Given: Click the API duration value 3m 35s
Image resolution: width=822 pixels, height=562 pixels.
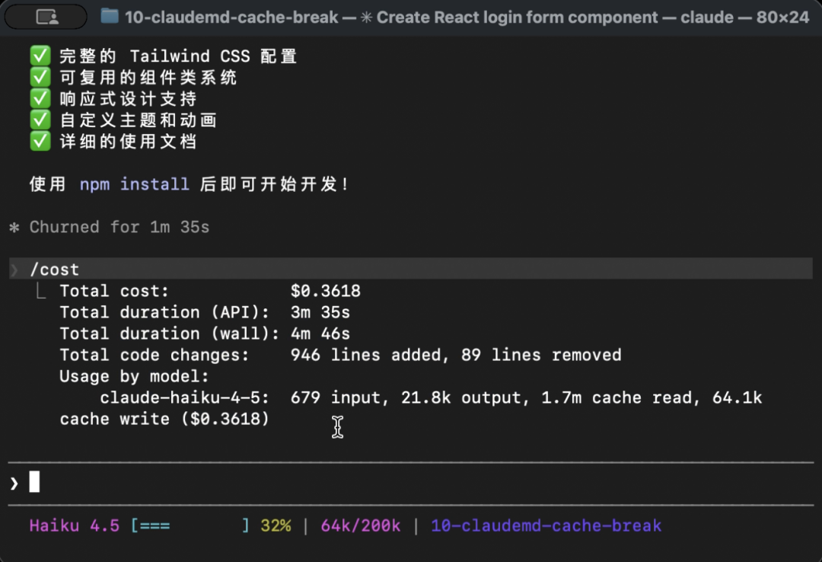Looking at the screenshot, I should (x=320, y=312).
